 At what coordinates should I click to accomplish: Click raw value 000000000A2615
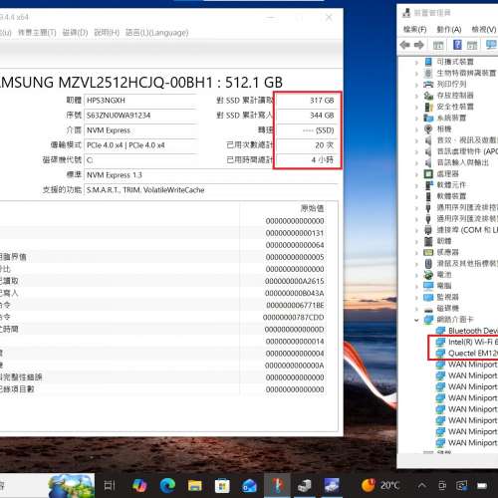pos(295,281)
